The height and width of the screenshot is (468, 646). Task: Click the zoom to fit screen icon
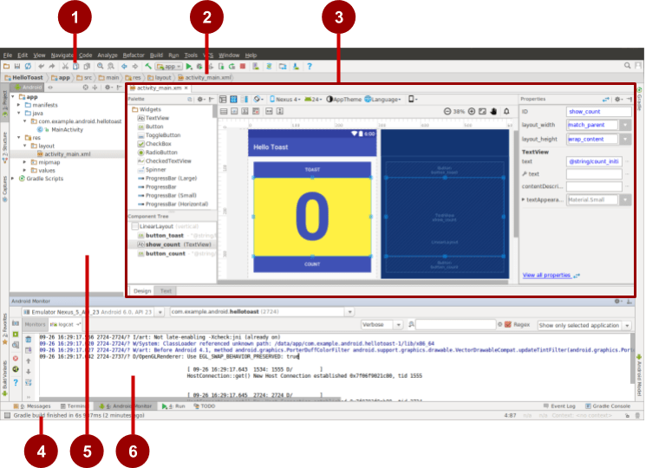tap(482, 112)
